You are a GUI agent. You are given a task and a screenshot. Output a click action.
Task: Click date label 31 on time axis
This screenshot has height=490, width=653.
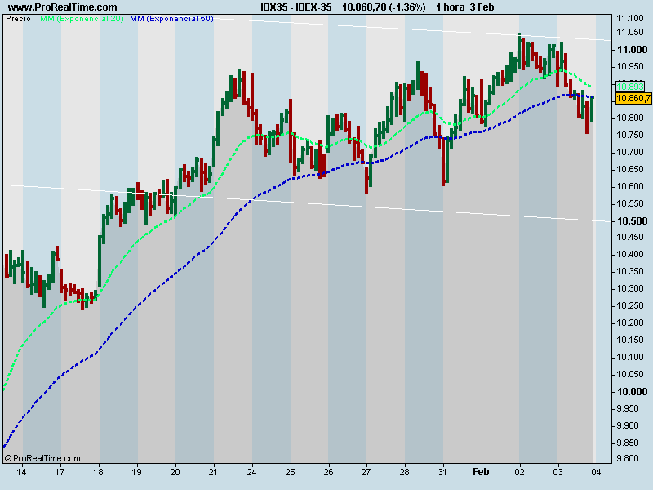pyautogui.click(x=442, y=472)
